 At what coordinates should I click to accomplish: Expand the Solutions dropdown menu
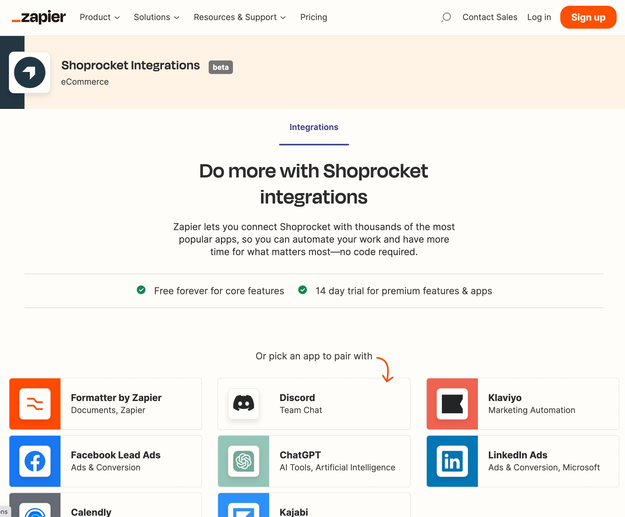(157, 17)
